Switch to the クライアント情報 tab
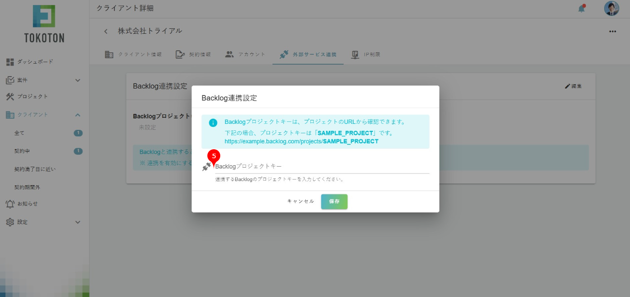This screenshot has width=630, height=297. [x=133, y=55]
